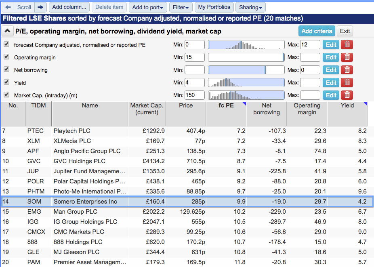Open the Sharing dropdown menu

click(250, 7)
